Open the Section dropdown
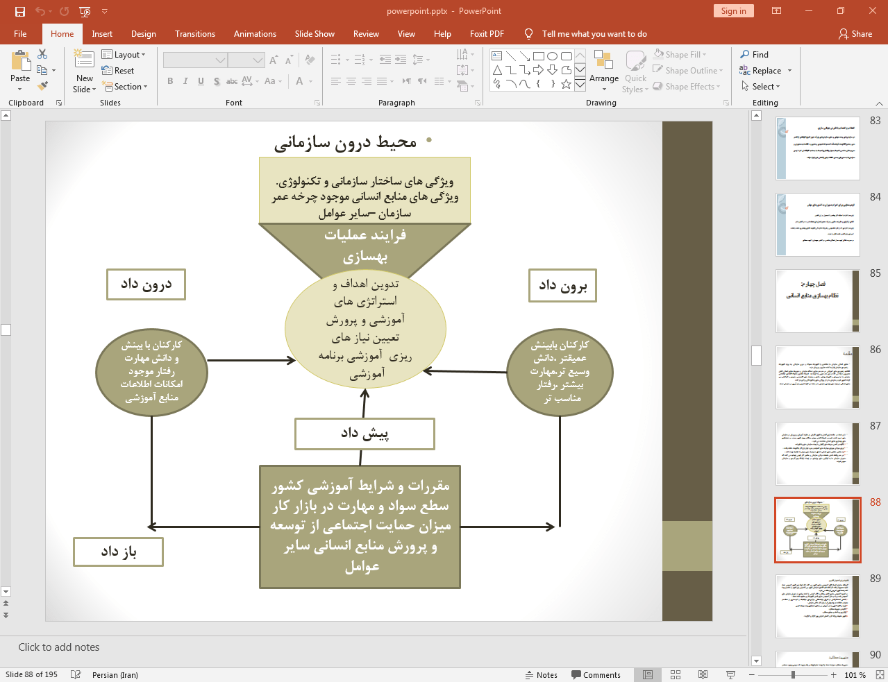The image size is (888, 682). coord(125,86)
